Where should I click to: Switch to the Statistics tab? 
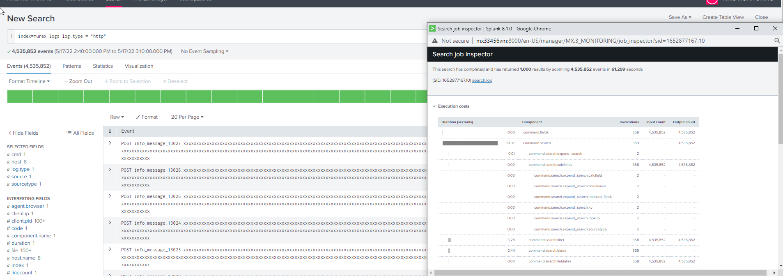click(103, 66)
